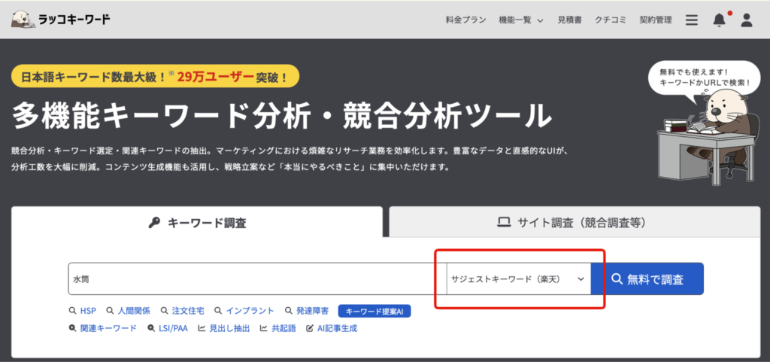This screenshot has height=362, width=770.
Task: Click the キーワード提案AI button
Action: [x=374, y=311]
